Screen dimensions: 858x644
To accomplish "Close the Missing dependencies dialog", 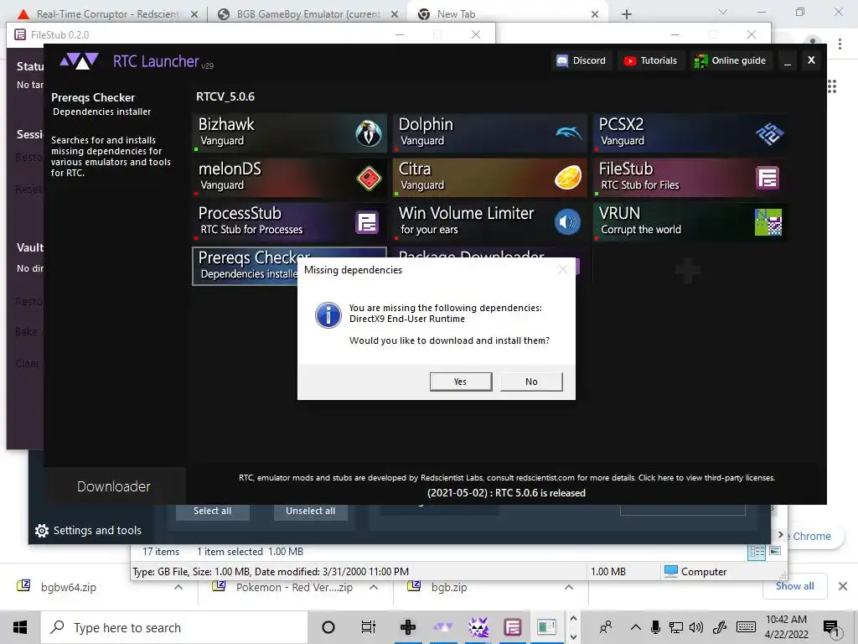I will pos(562,269).
